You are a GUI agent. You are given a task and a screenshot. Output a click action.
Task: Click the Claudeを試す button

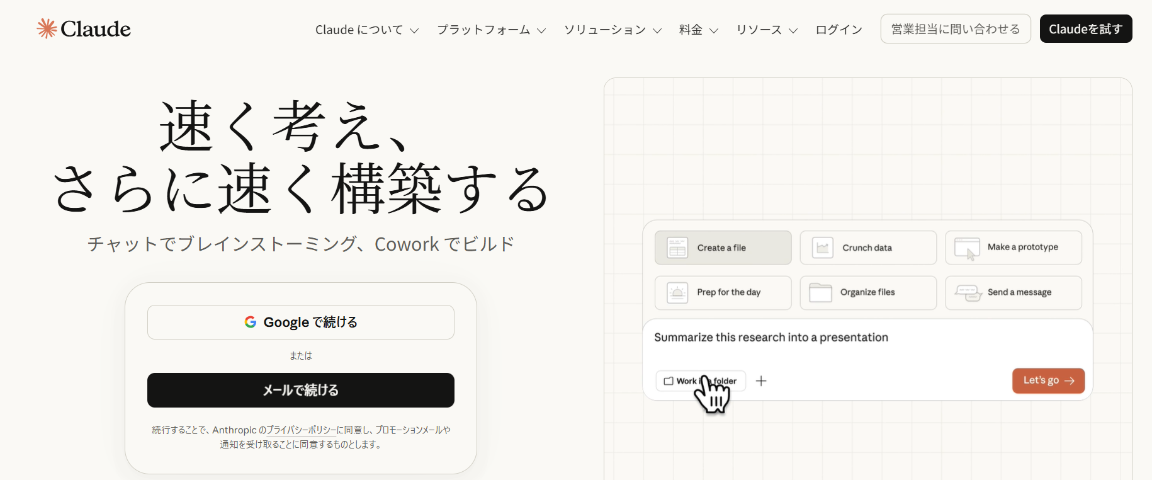(x=1086, y=29)
